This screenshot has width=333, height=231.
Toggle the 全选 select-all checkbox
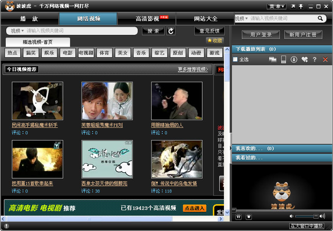pyautogui.click(x=235, y=59)
